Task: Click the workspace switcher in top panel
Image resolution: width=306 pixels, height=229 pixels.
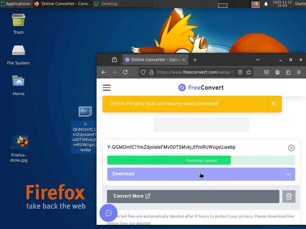Action: [223, 5]
